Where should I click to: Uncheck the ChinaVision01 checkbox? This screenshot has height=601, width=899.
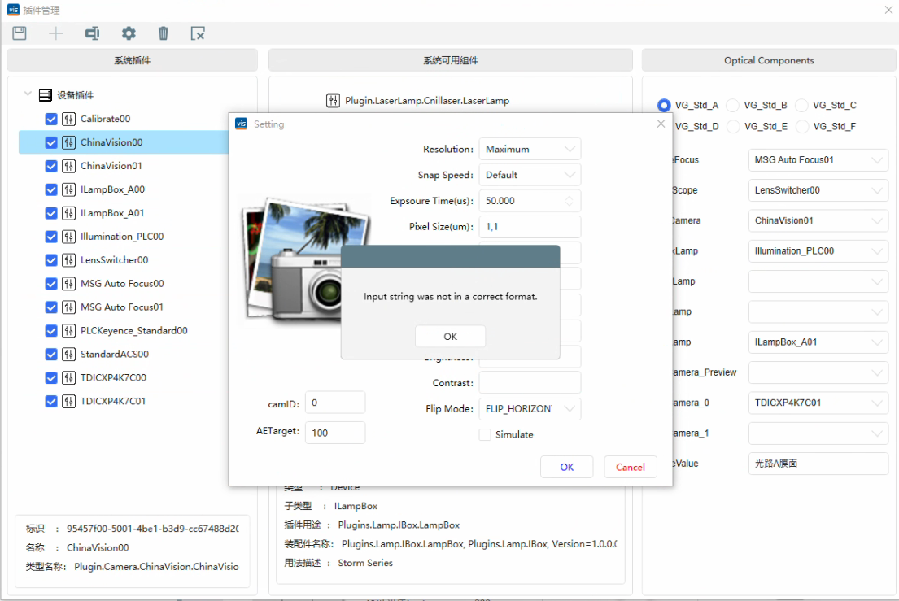point(51,166)
